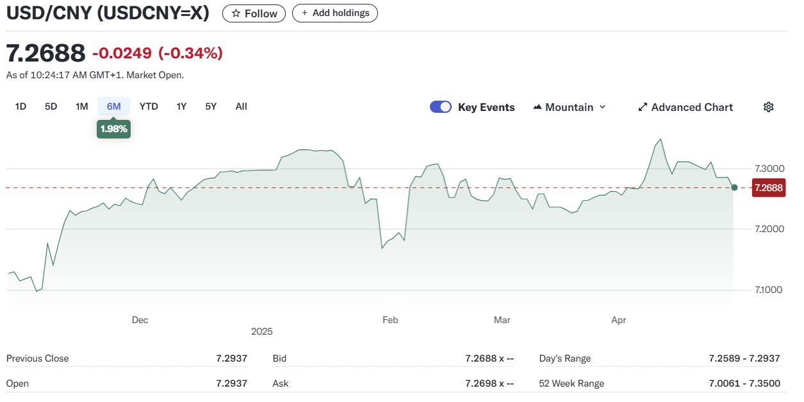Image resolution: width=804 pixels, height=402 pixels.
Task: Switch chart to YTD range
Action: coord(149,106)
